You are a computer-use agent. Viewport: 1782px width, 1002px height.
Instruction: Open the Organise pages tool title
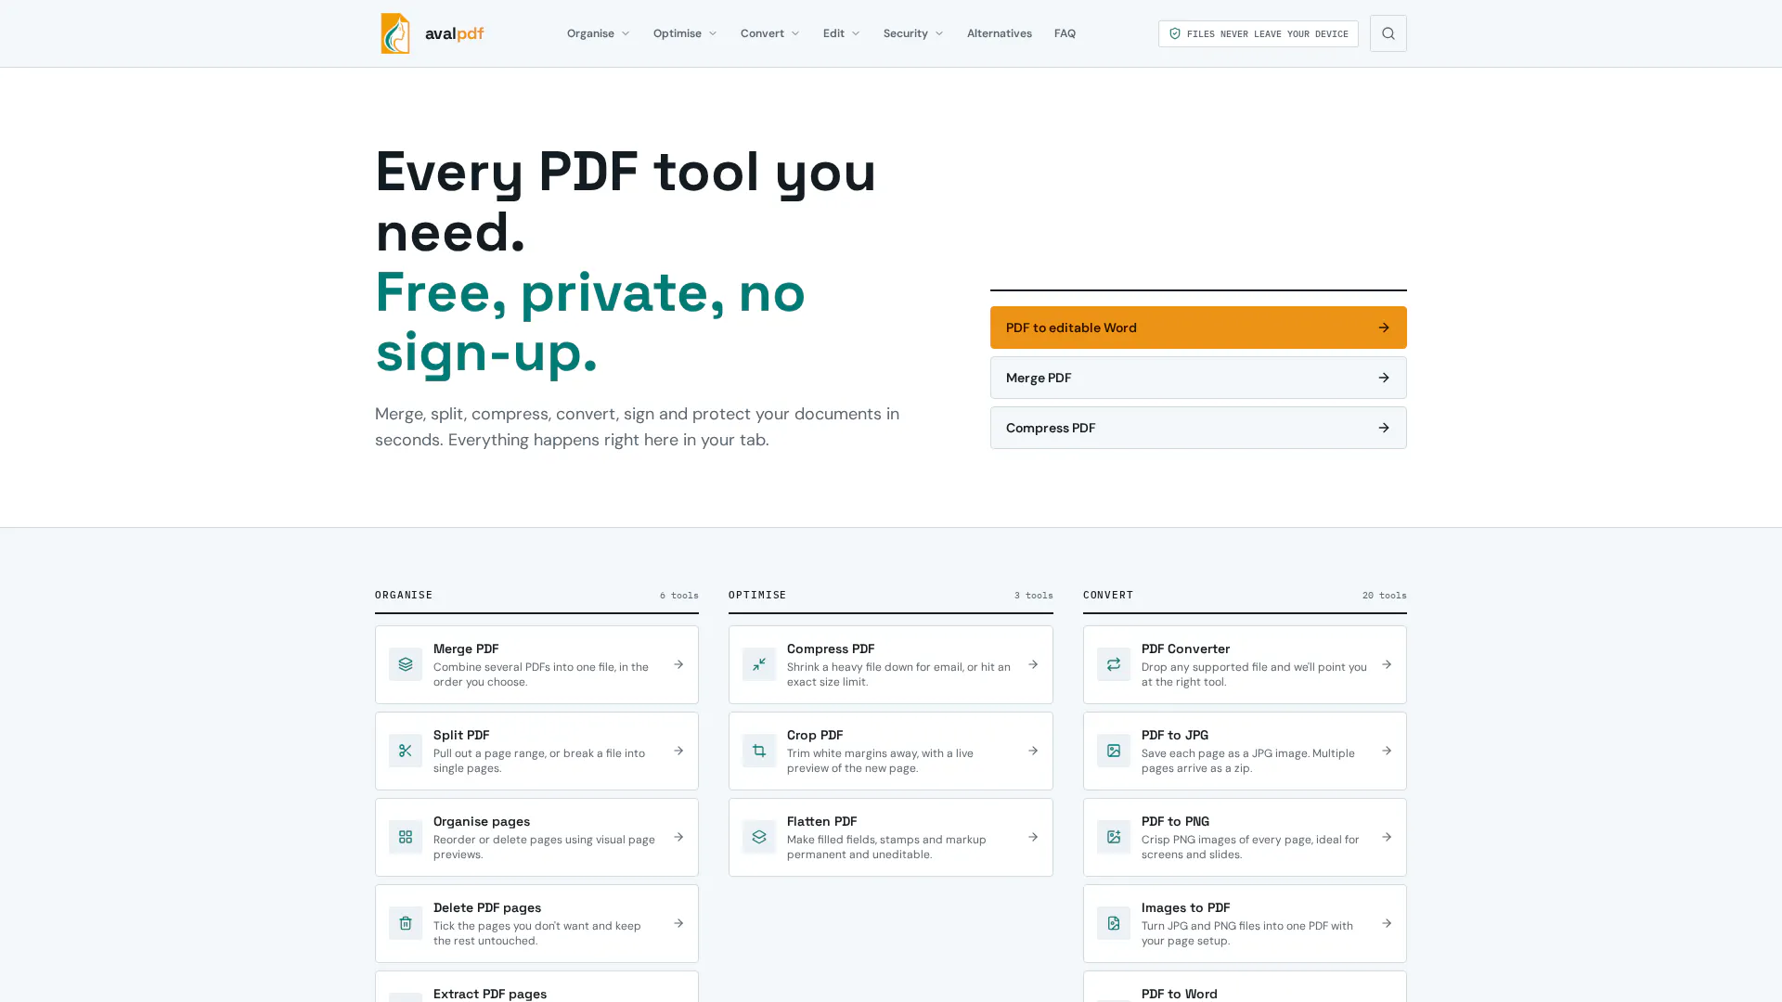click(482, 821)
